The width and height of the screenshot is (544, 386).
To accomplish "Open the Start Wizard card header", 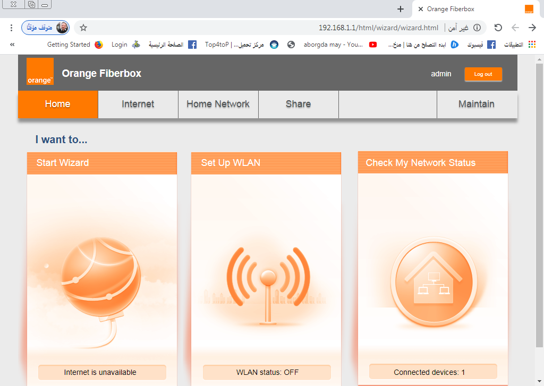I will click(x=102, y=163).
